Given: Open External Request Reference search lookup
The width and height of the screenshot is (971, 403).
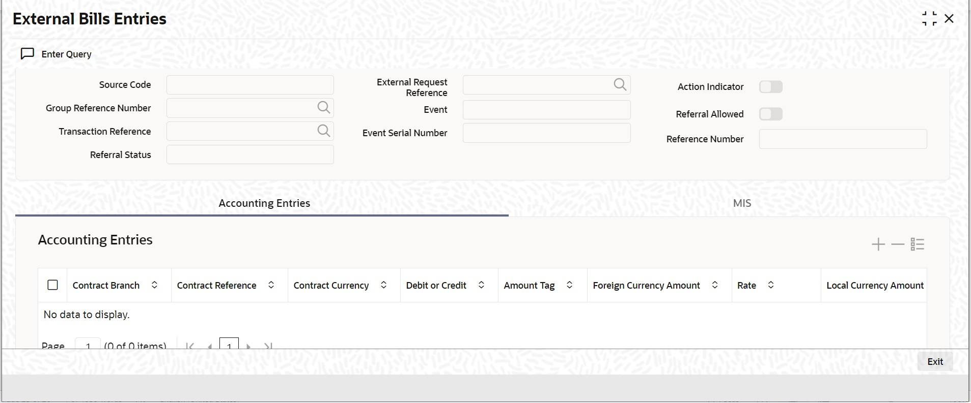Looking at the screenshot, I should (x=620, y=84).
